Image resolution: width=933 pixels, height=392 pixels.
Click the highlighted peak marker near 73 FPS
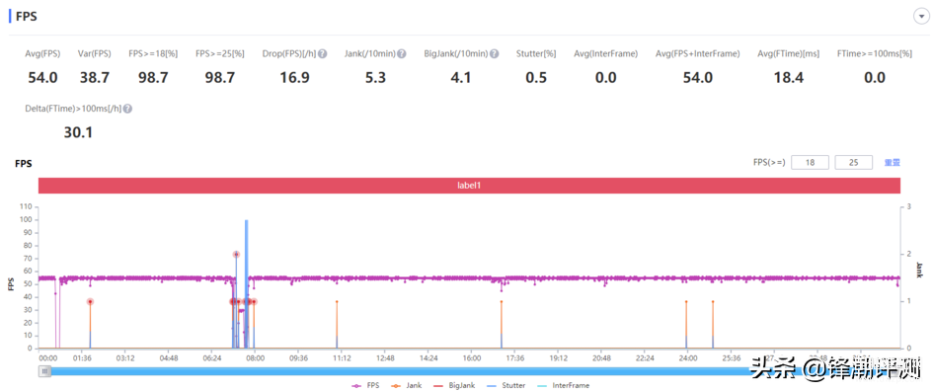click(x=236, y=255)
